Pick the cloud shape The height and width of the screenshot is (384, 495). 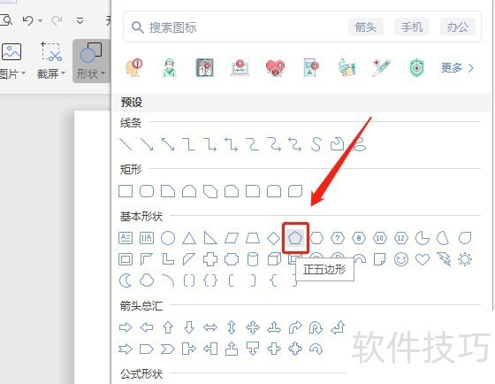tap(147, 280)
